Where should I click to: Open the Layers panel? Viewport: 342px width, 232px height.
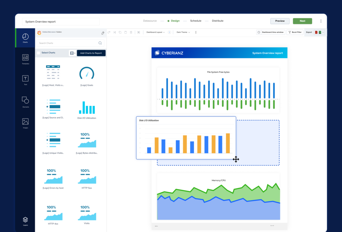tap(25, 221)
